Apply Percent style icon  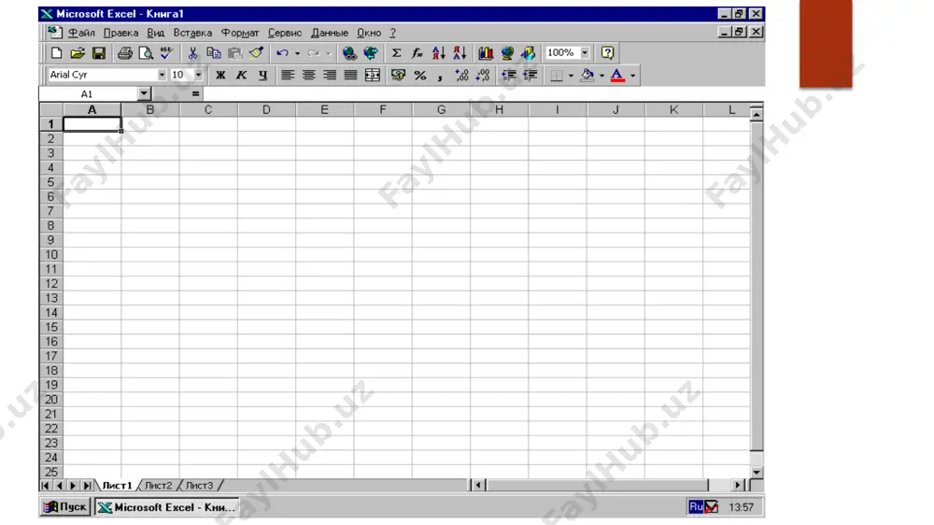[420, 75]
